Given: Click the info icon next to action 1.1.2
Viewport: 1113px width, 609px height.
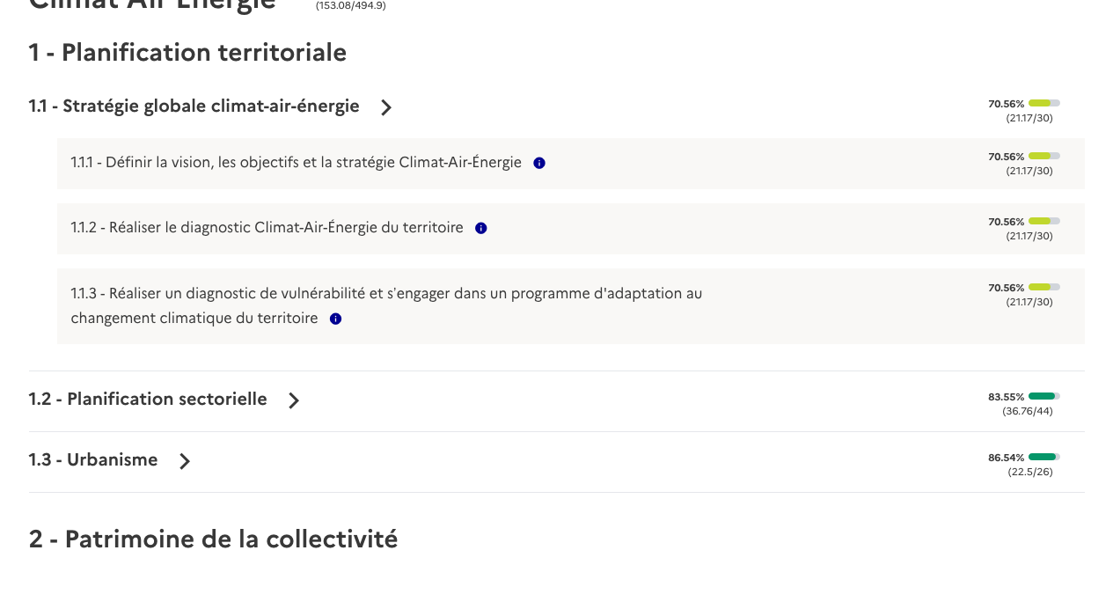Looking at the screenshot, I should [x=481, y=228].
